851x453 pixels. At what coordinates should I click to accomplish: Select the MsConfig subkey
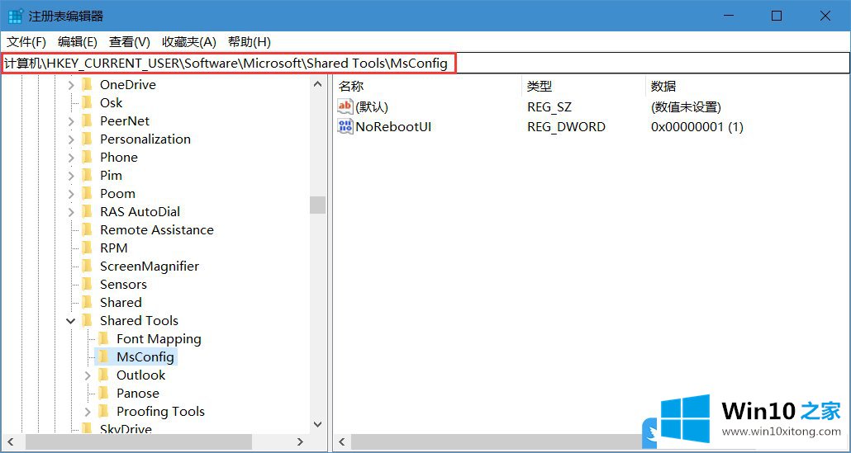pos(145,357)
